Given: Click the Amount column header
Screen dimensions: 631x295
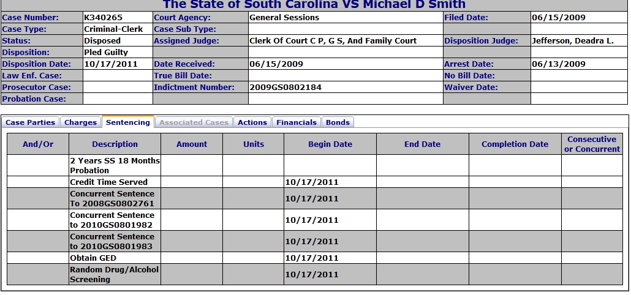Looking at the screenshot, I should [x=192, y=144].
